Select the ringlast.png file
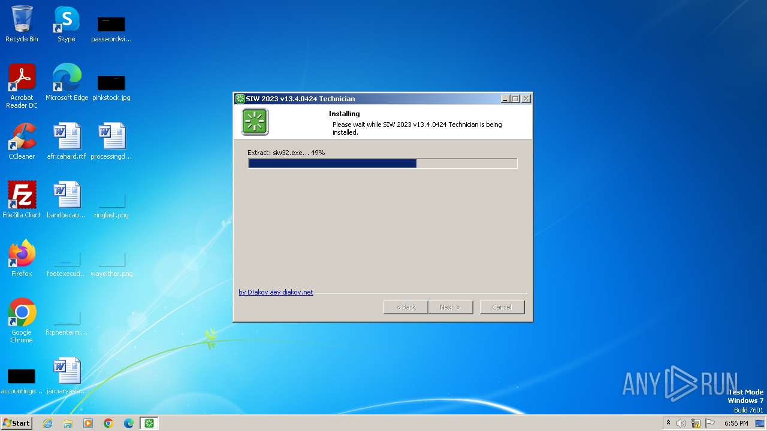767x431 pixels. point(111,206)
